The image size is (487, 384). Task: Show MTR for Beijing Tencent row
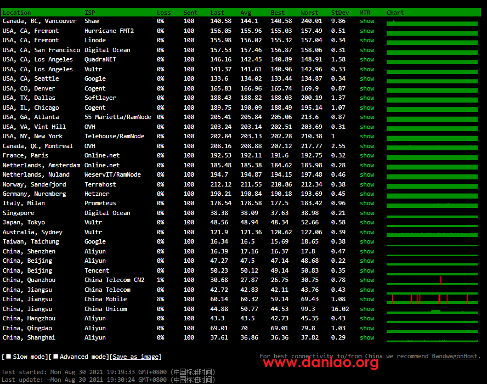pyautogui.click(x=367, y=271)
